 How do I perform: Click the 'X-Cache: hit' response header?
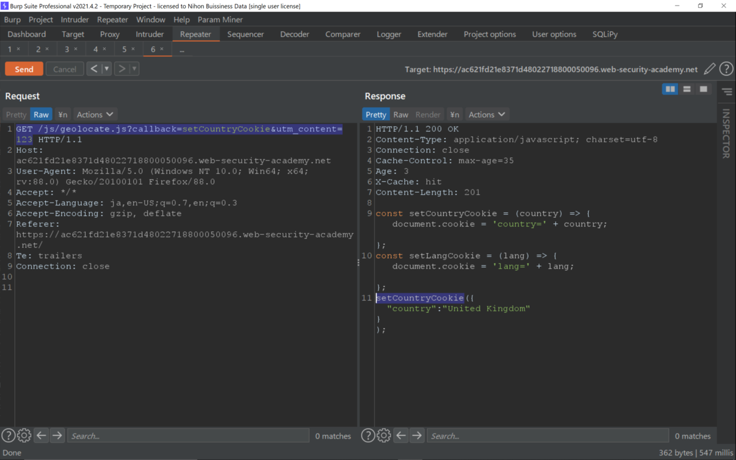coord(408,182)
